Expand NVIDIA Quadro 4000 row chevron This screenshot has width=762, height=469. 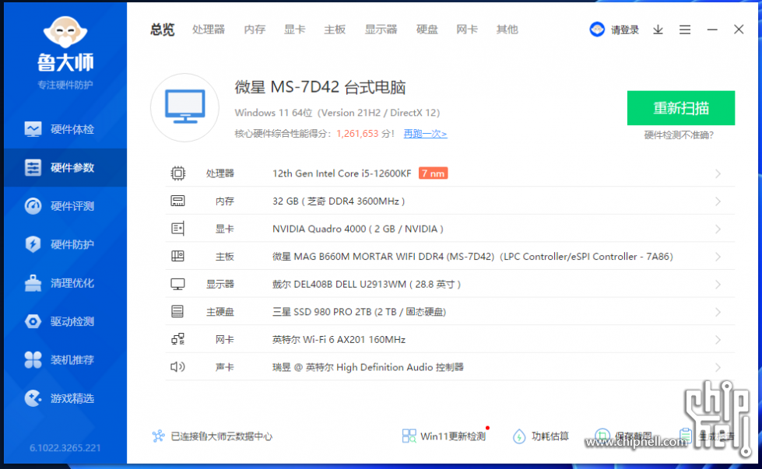coord(718,229)
